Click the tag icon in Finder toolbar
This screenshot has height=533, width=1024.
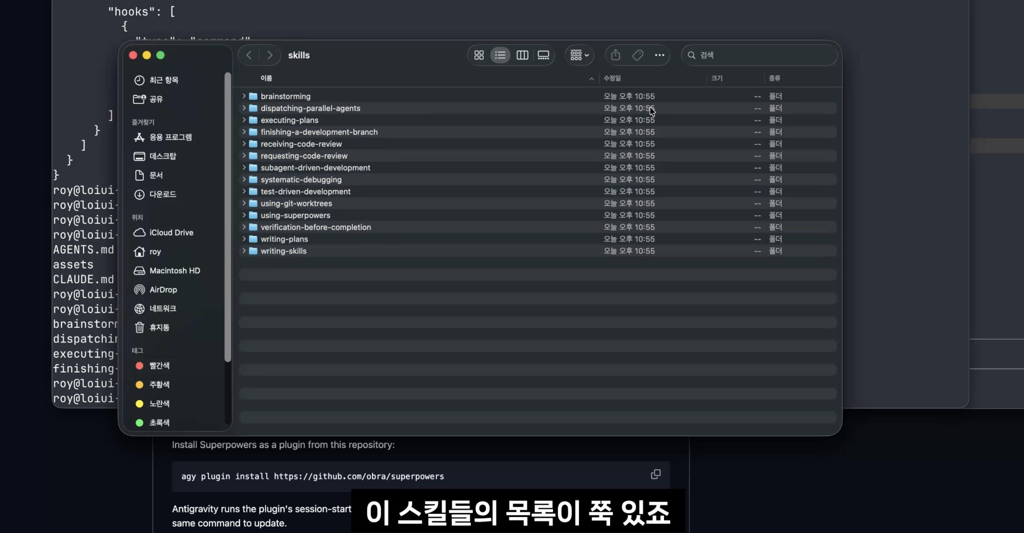(637, 55)
